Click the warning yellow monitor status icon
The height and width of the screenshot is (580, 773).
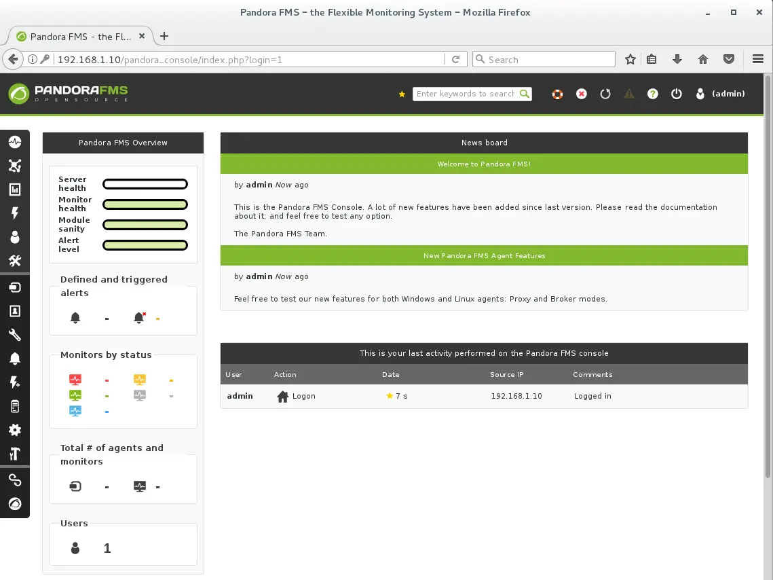coord(140,380)
